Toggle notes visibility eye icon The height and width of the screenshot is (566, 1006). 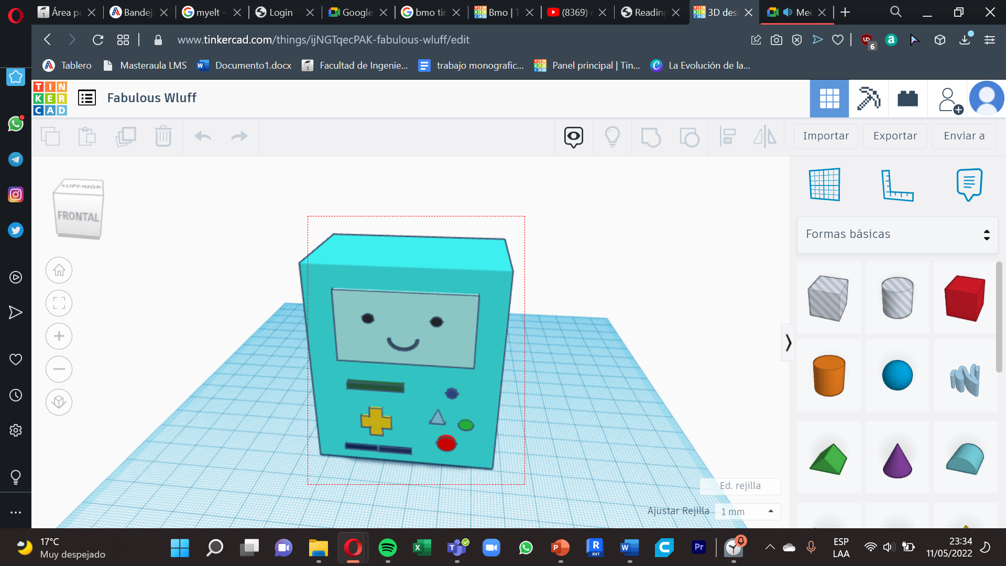click(x=574, y=137)
